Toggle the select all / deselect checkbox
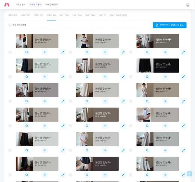Image resolution: width=195 pixels, height=182 pixels. [x=10, y=25]
